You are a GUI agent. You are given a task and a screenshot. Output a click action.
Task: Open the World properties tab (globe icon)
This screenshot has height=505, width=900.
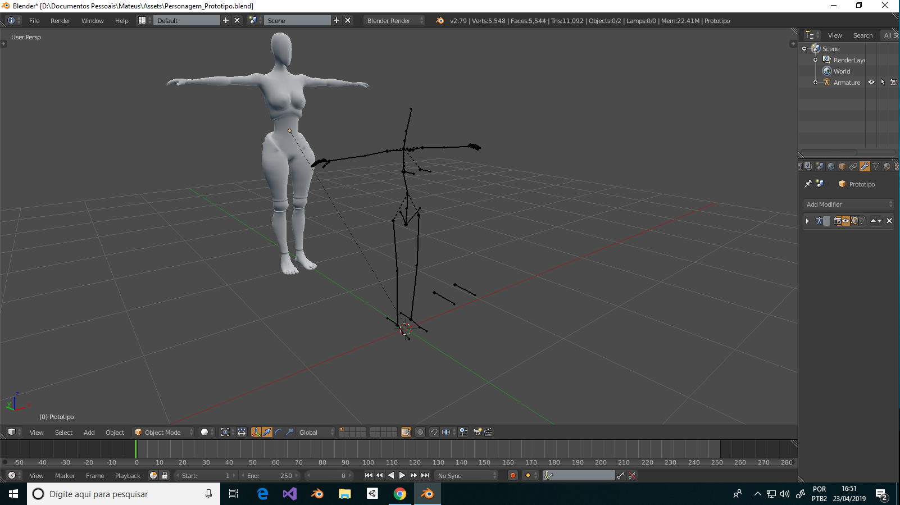[x=831, y=166]
